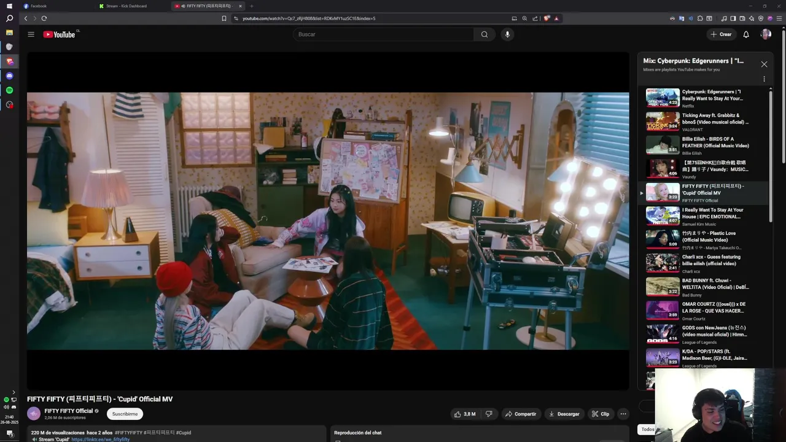Open the zoom magnifier in the address bar
Viewport: 786px width, 442px height.
(x=524, y=18)
